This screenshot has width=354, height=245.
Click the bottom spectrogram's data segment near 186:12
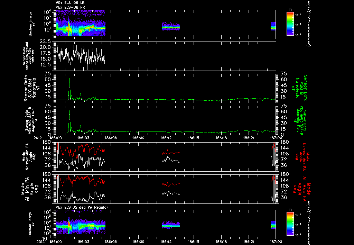click(171, 225)
